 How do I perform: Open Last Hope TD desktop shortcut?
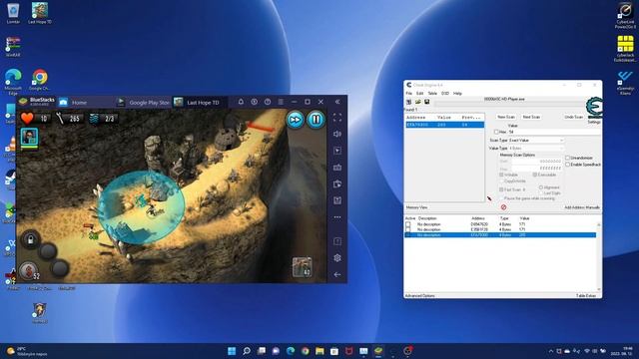[40, 13]
